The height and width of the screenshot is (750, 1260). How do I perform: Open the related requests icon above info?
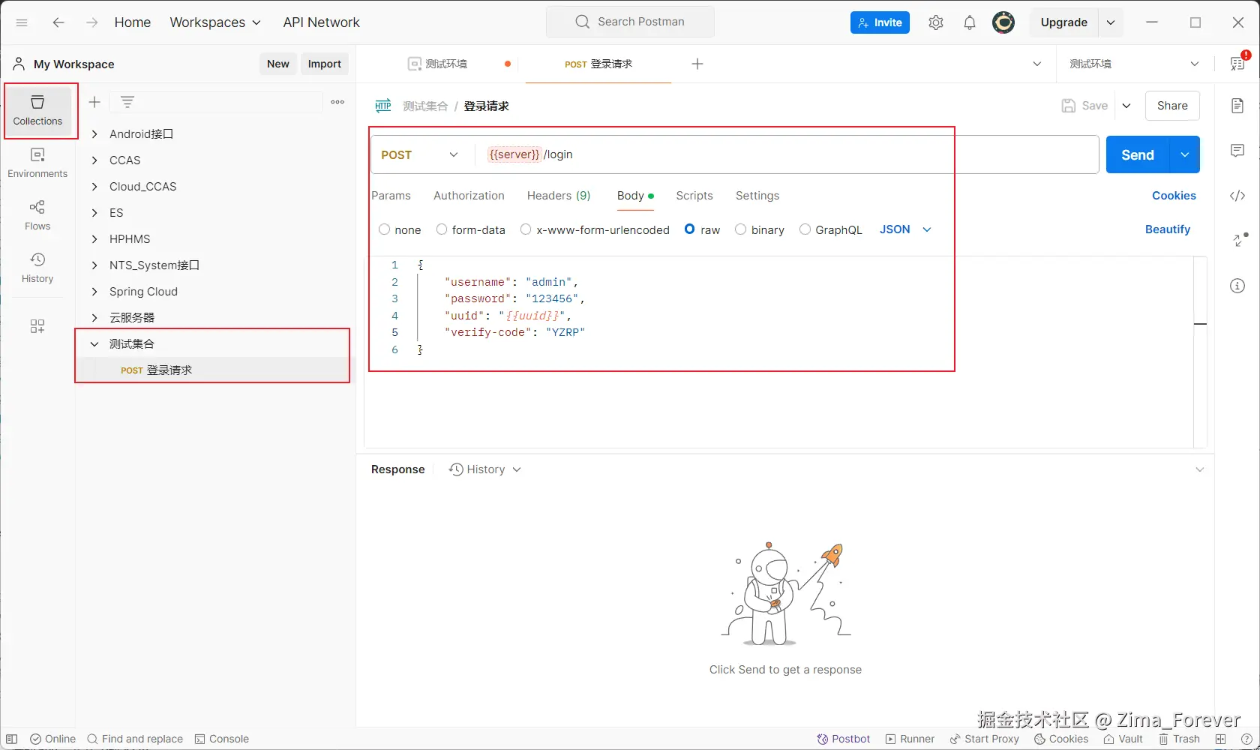(1240, 240)
